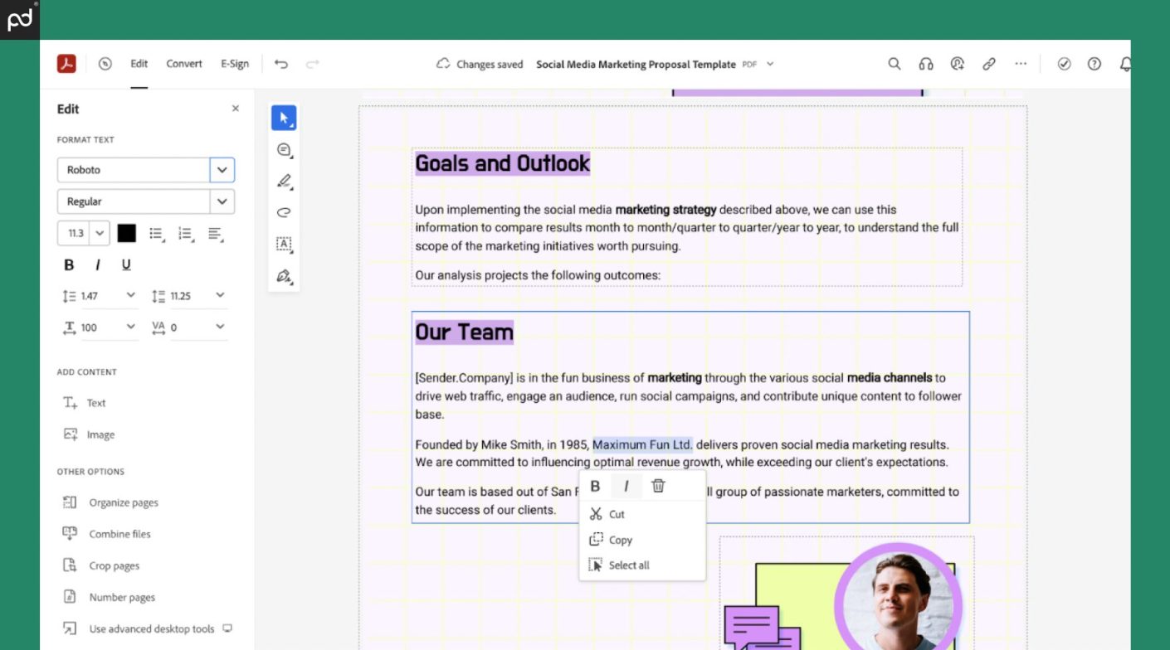Click the Undo arrow
1170x650 pixels.
pos(281,63)
